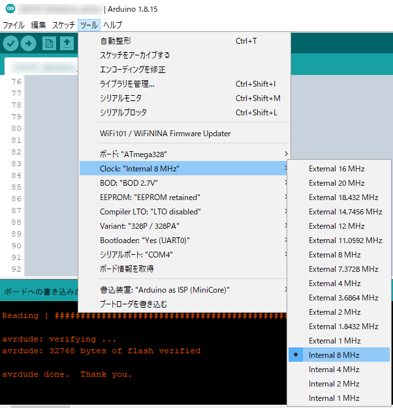This screenshot has height=408, width=393.
Task: Click the New sketch file icon
Action: point(49,43)
